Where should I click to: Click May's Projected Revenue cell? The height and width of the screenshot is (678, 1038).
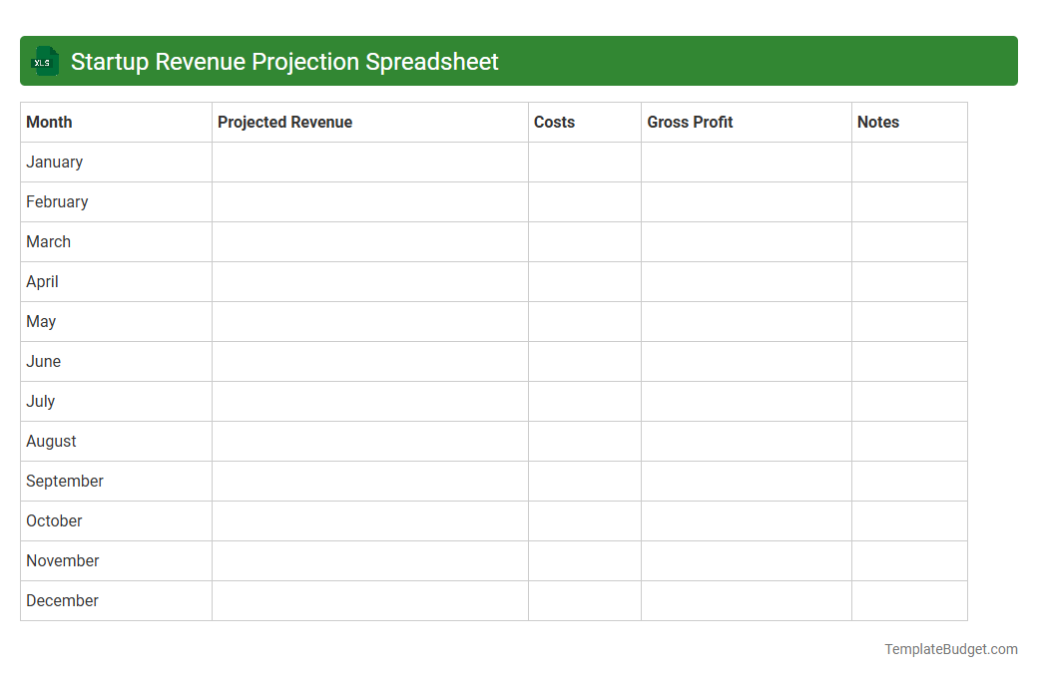[x=369, y=321]
